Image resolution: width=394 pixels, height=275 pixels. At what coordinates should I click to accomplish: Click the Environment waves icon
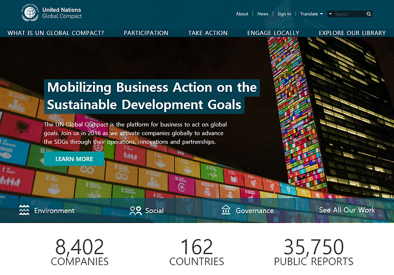click(x=24, y=210)
